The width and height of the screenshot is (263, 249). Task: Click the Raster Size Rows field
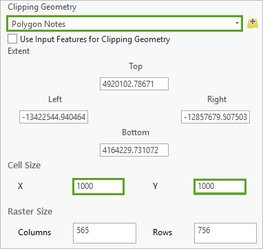225,233
